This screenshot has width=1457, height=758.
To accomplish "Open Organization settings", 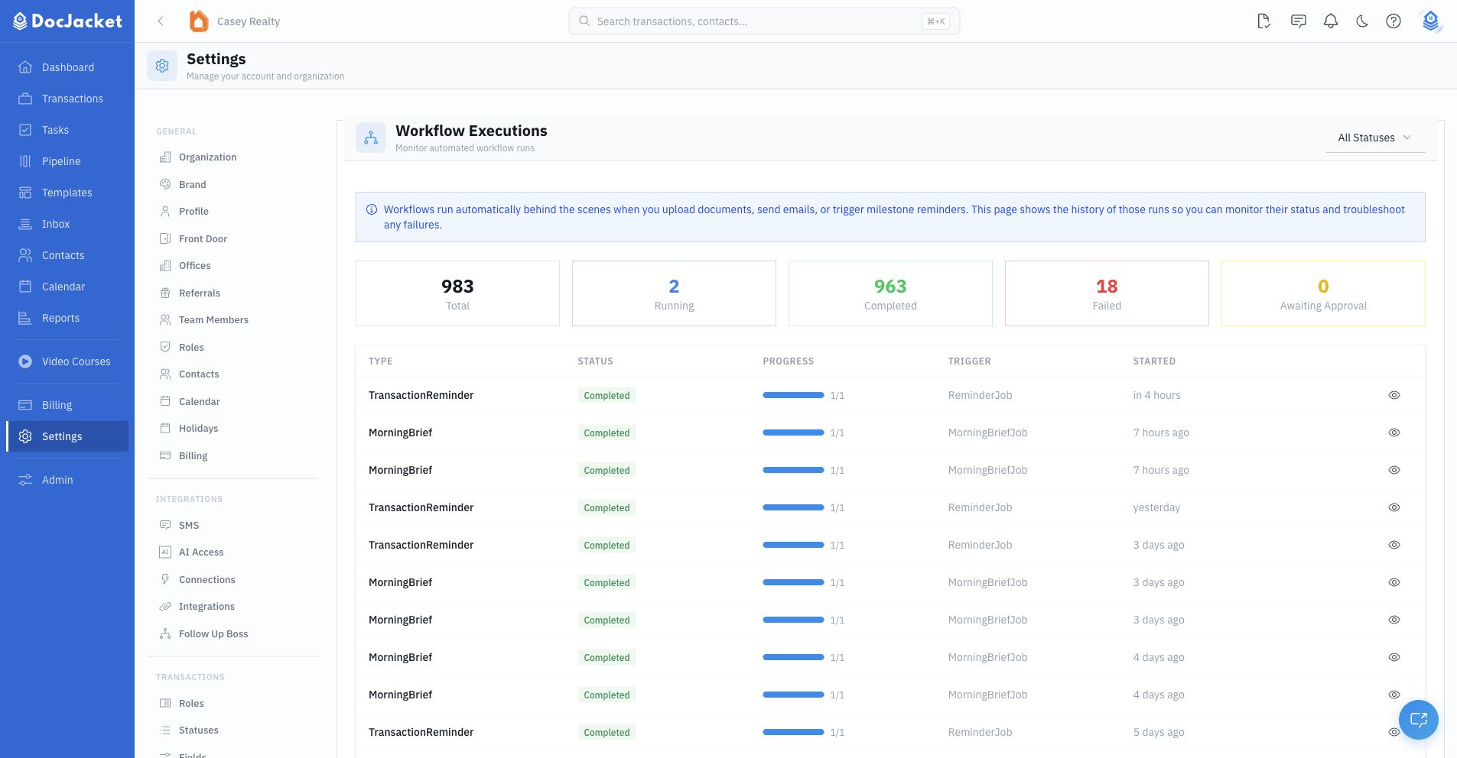I will pyautogui.click(x=233, y=157).
